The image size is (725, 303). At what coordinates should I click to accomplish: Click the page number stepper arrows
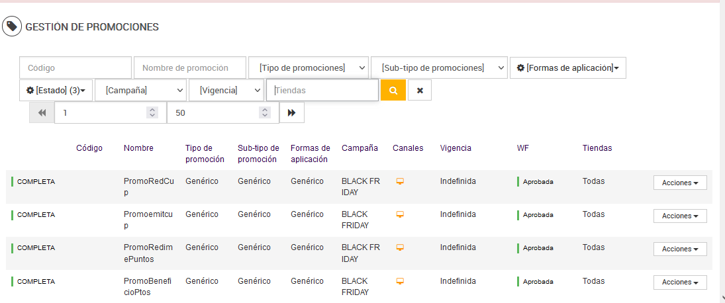[x=152, y=113]
